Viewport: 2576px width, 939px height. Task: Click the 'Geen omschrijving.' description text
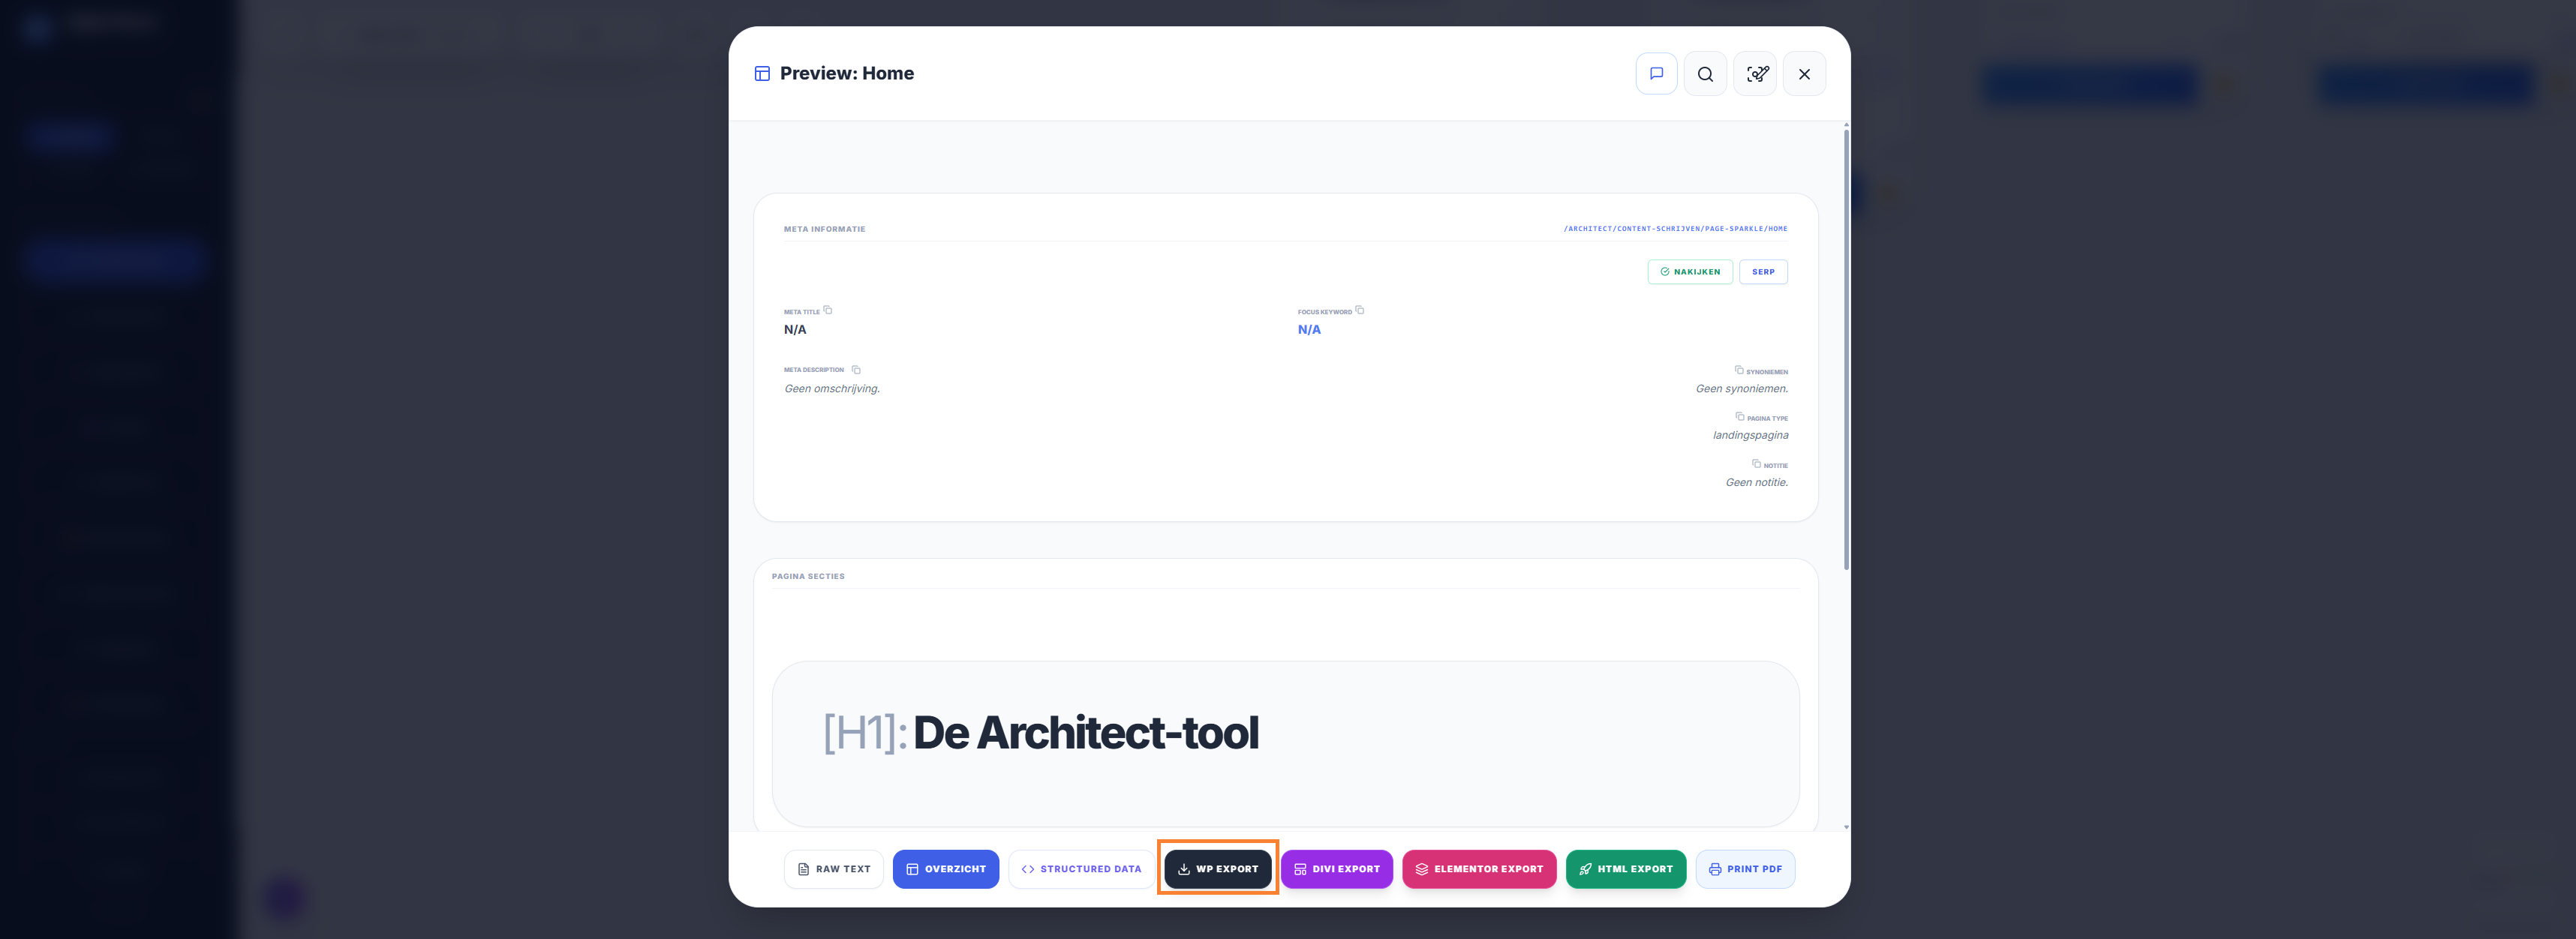(832, 389)
